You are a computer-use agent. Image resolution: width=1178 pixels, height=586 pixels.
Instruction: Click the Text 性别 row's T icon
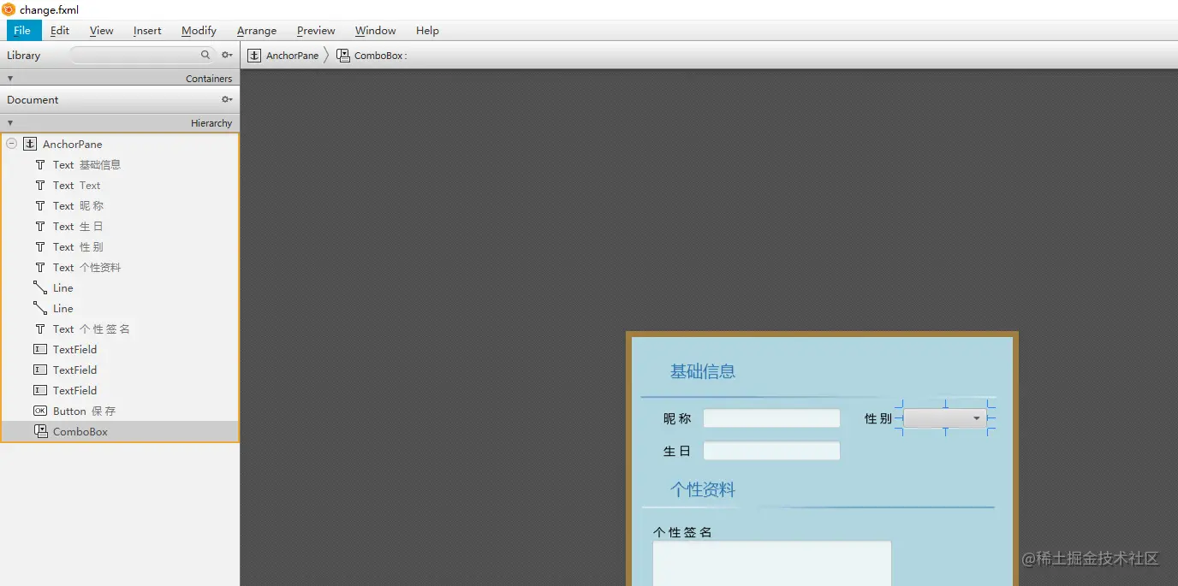click(x=40, y=246)
